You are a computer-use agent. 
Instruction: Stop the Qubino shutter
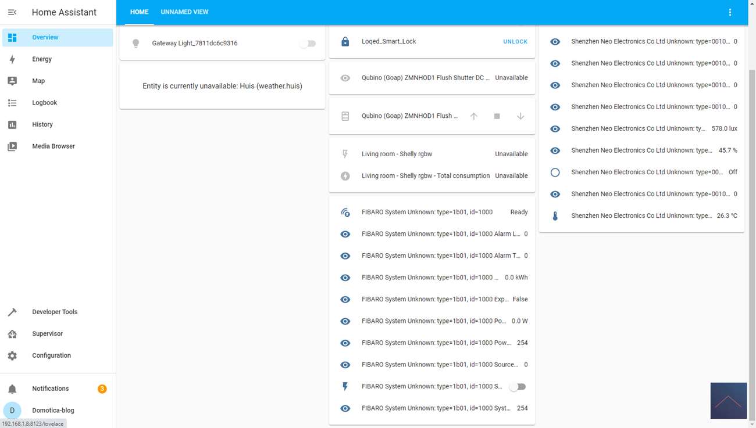(x=497, y=116)
